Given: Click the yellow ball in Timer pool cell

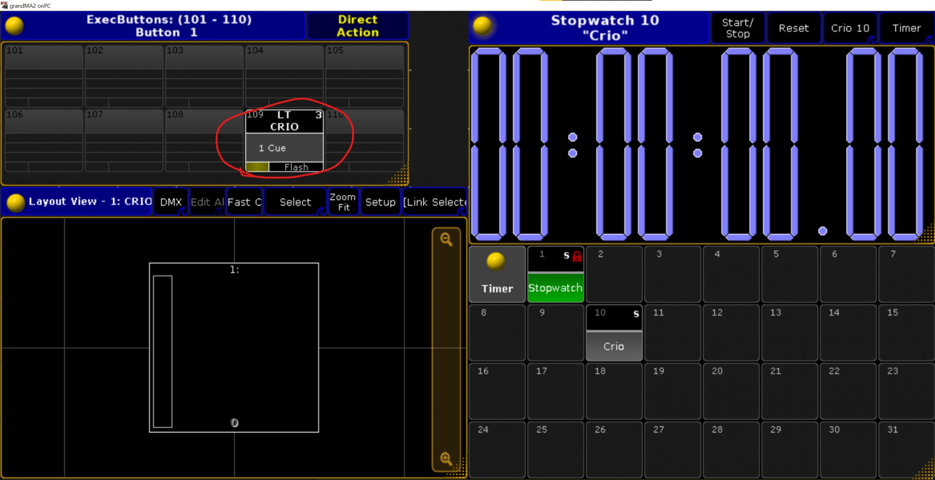Looking at the screenshot, I should point(496,262).
